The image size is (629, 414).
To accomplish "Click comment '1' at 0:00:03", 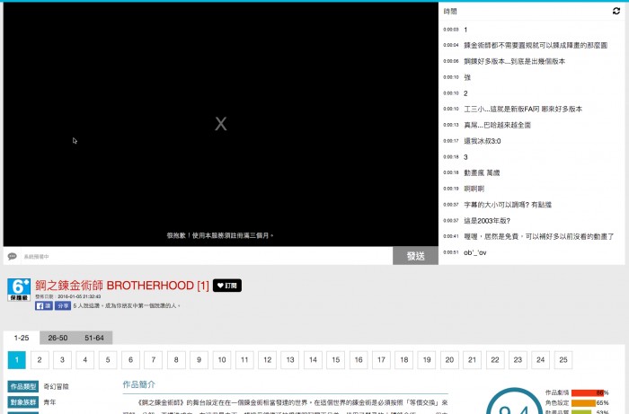I will pyautogui.click(x=465, y=30).
